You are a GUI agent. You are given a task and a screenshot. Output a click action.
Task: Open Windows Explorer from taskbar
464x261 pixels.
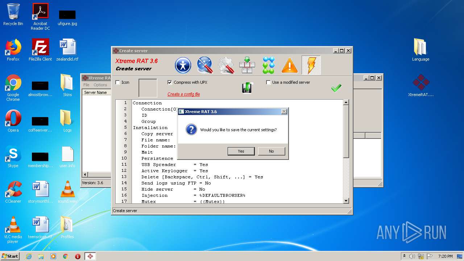tap(41, 256)
